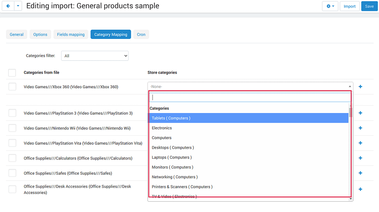Image resolution: width=379 pixels, height=212 pixels.
Task: Check the Xbox 360 category row
Action: pyautogui.click(x=12, y=86)
